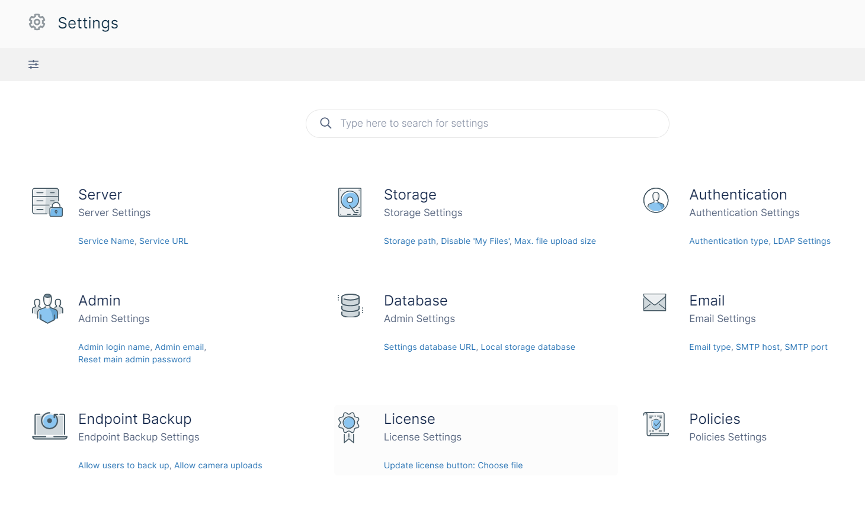This screenshot has height=505, width=865.
Task: Open the Storage hard drive icon
Action: pyautogui.click(x=350, y=202)
